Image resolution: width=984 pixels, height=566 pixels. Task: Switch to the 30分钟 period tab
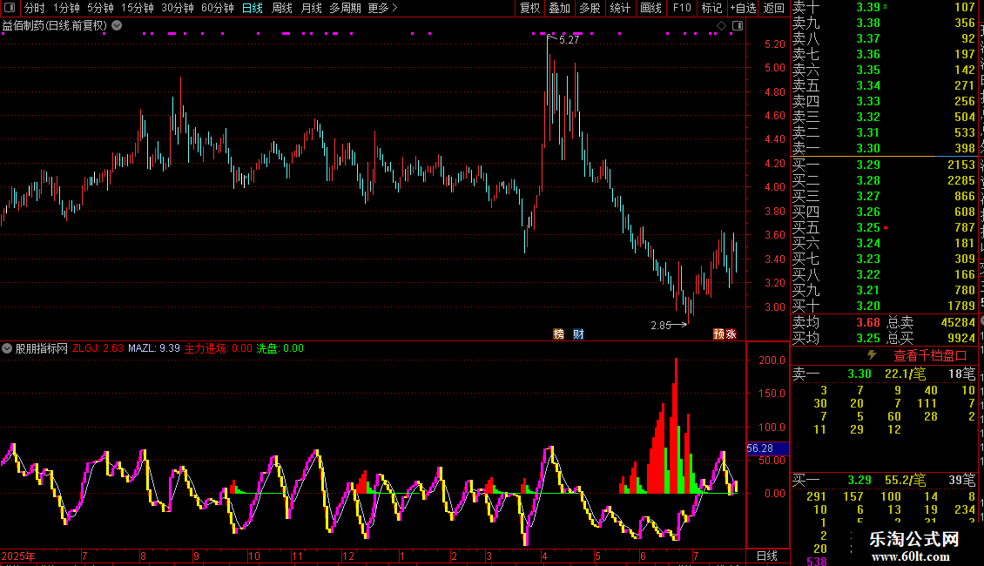[177, 8]
